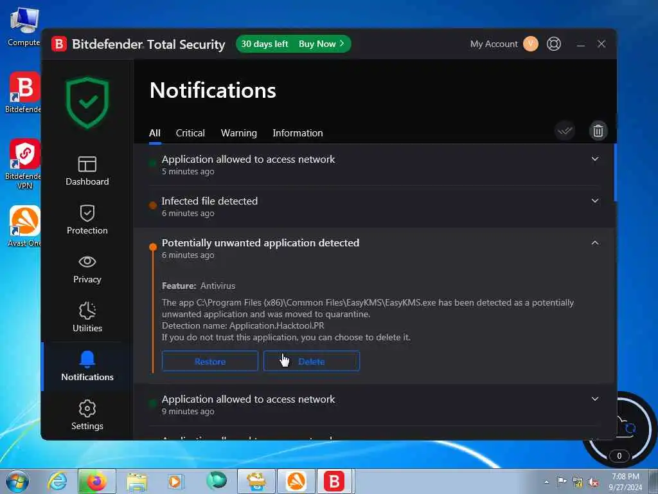658x494 pixels.
Task: Switch to Avast in taskbar
Action: [x=296, y=481]
